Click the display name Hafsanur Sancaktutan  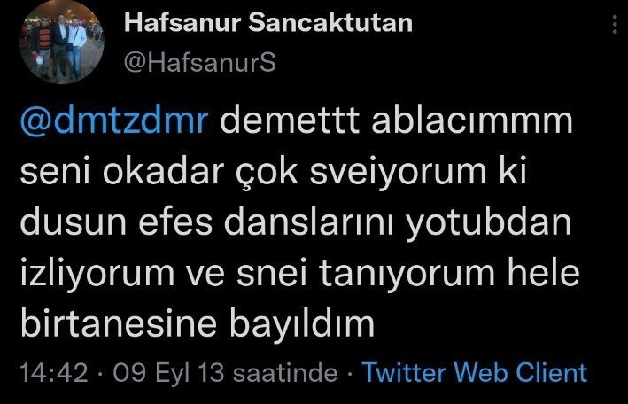268,23
